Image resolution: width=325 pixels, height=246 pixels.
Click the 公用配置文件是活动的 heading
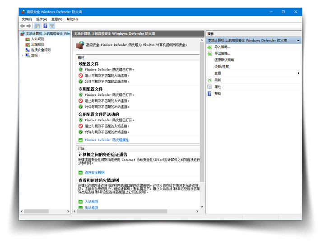coord(99,114)
